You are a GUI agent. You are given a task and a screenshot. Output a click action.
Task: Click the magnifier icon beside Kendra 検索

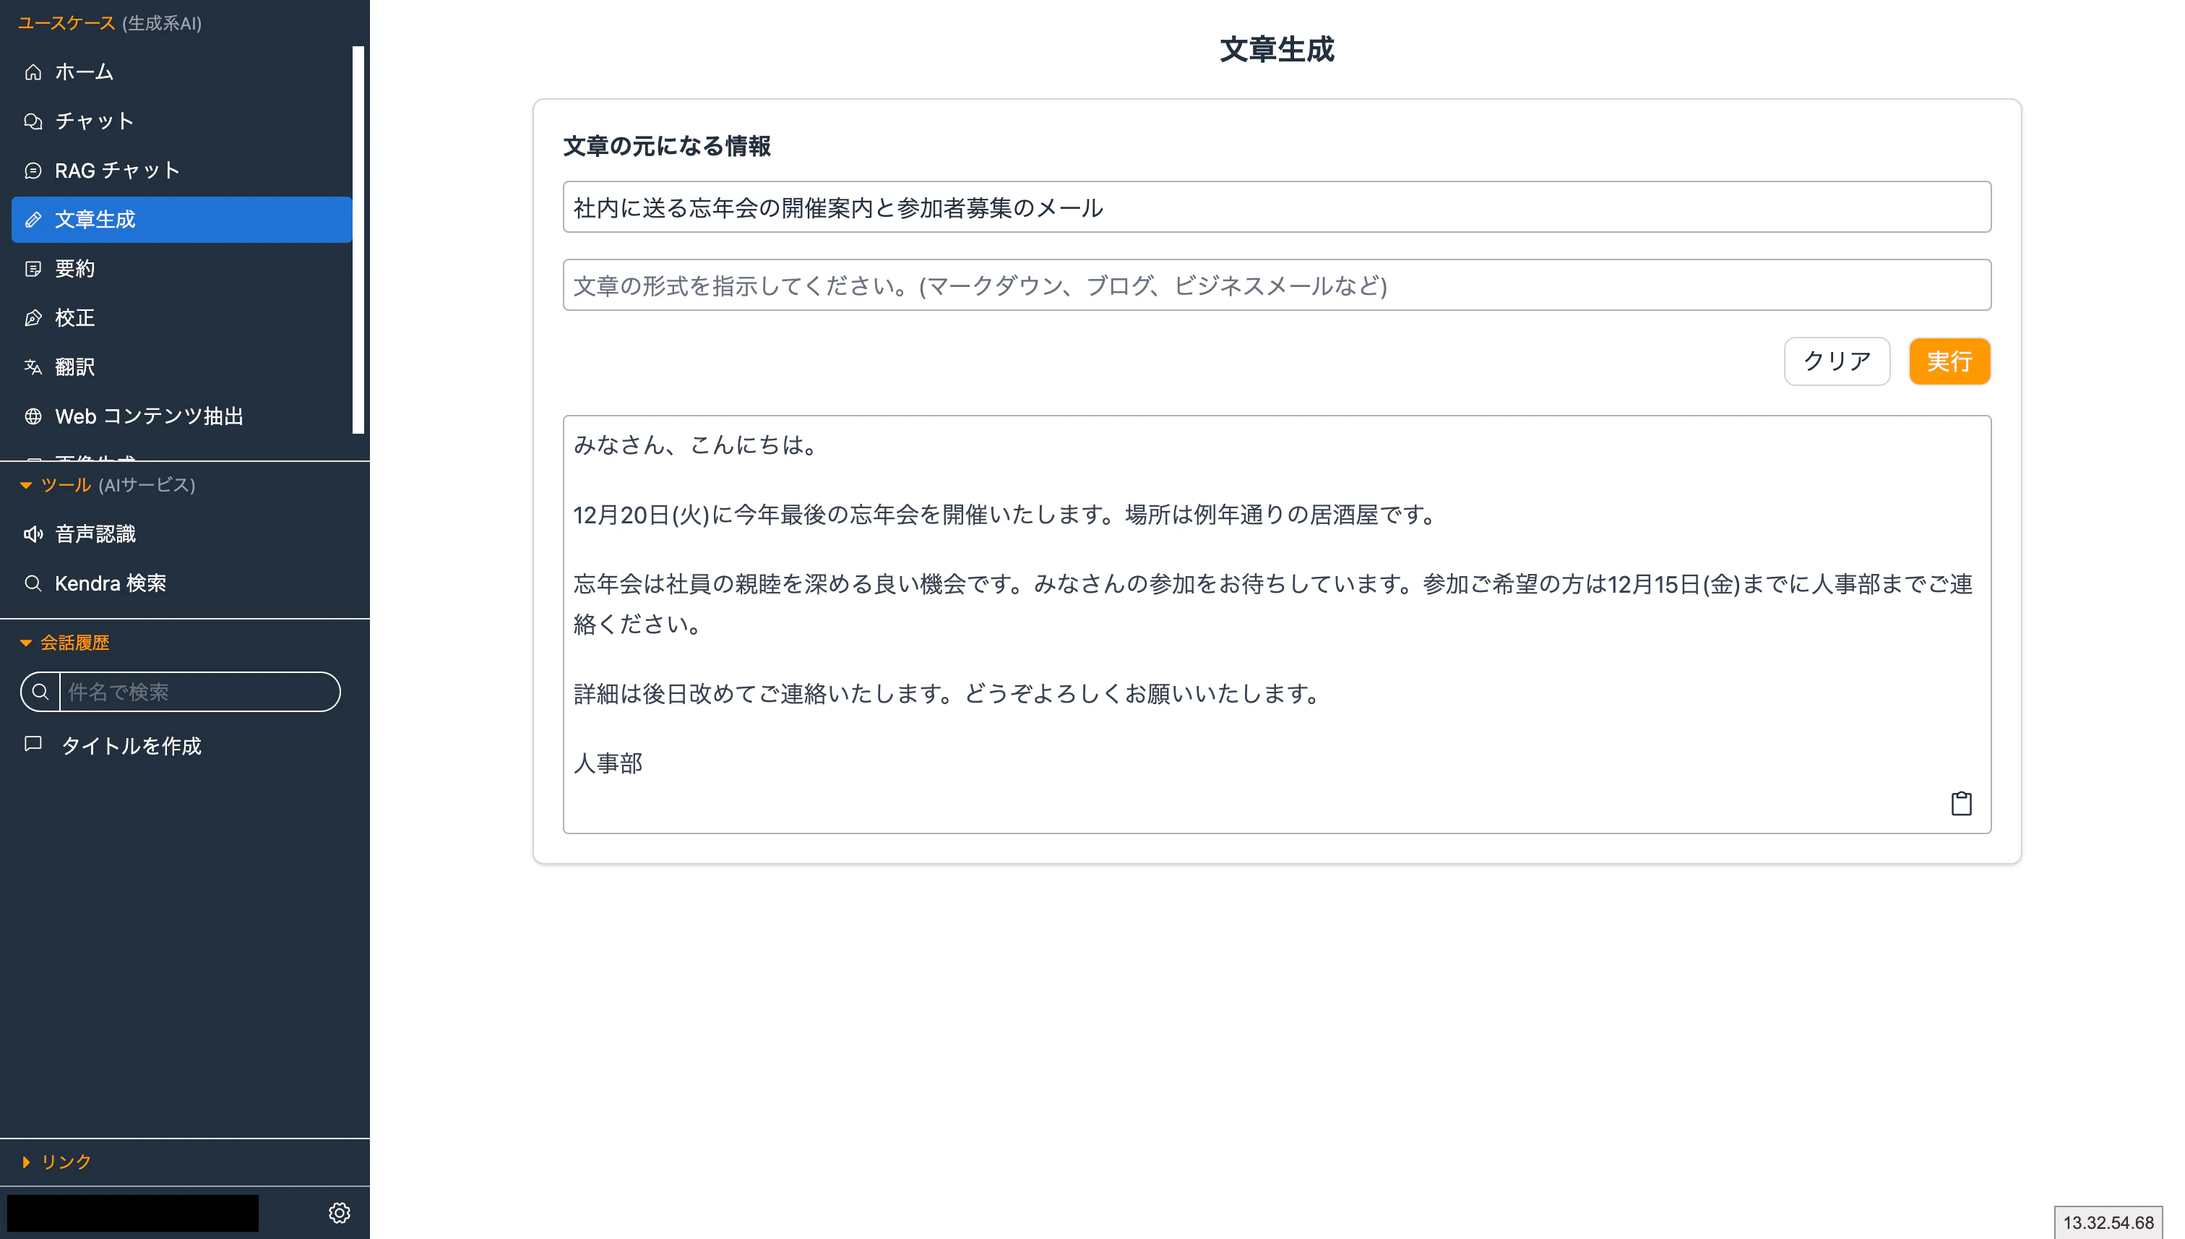point(33,584)
